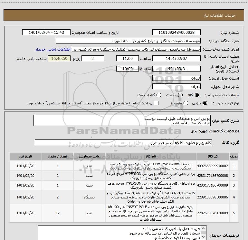Click the جزئیات اطلاعات نیاز header title
Viewport: 248px width, 240px height.
(220, 15)
